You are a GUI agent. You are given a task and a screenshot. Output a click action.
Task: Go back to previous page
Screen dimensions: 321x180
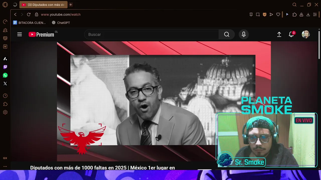(15, 14)
